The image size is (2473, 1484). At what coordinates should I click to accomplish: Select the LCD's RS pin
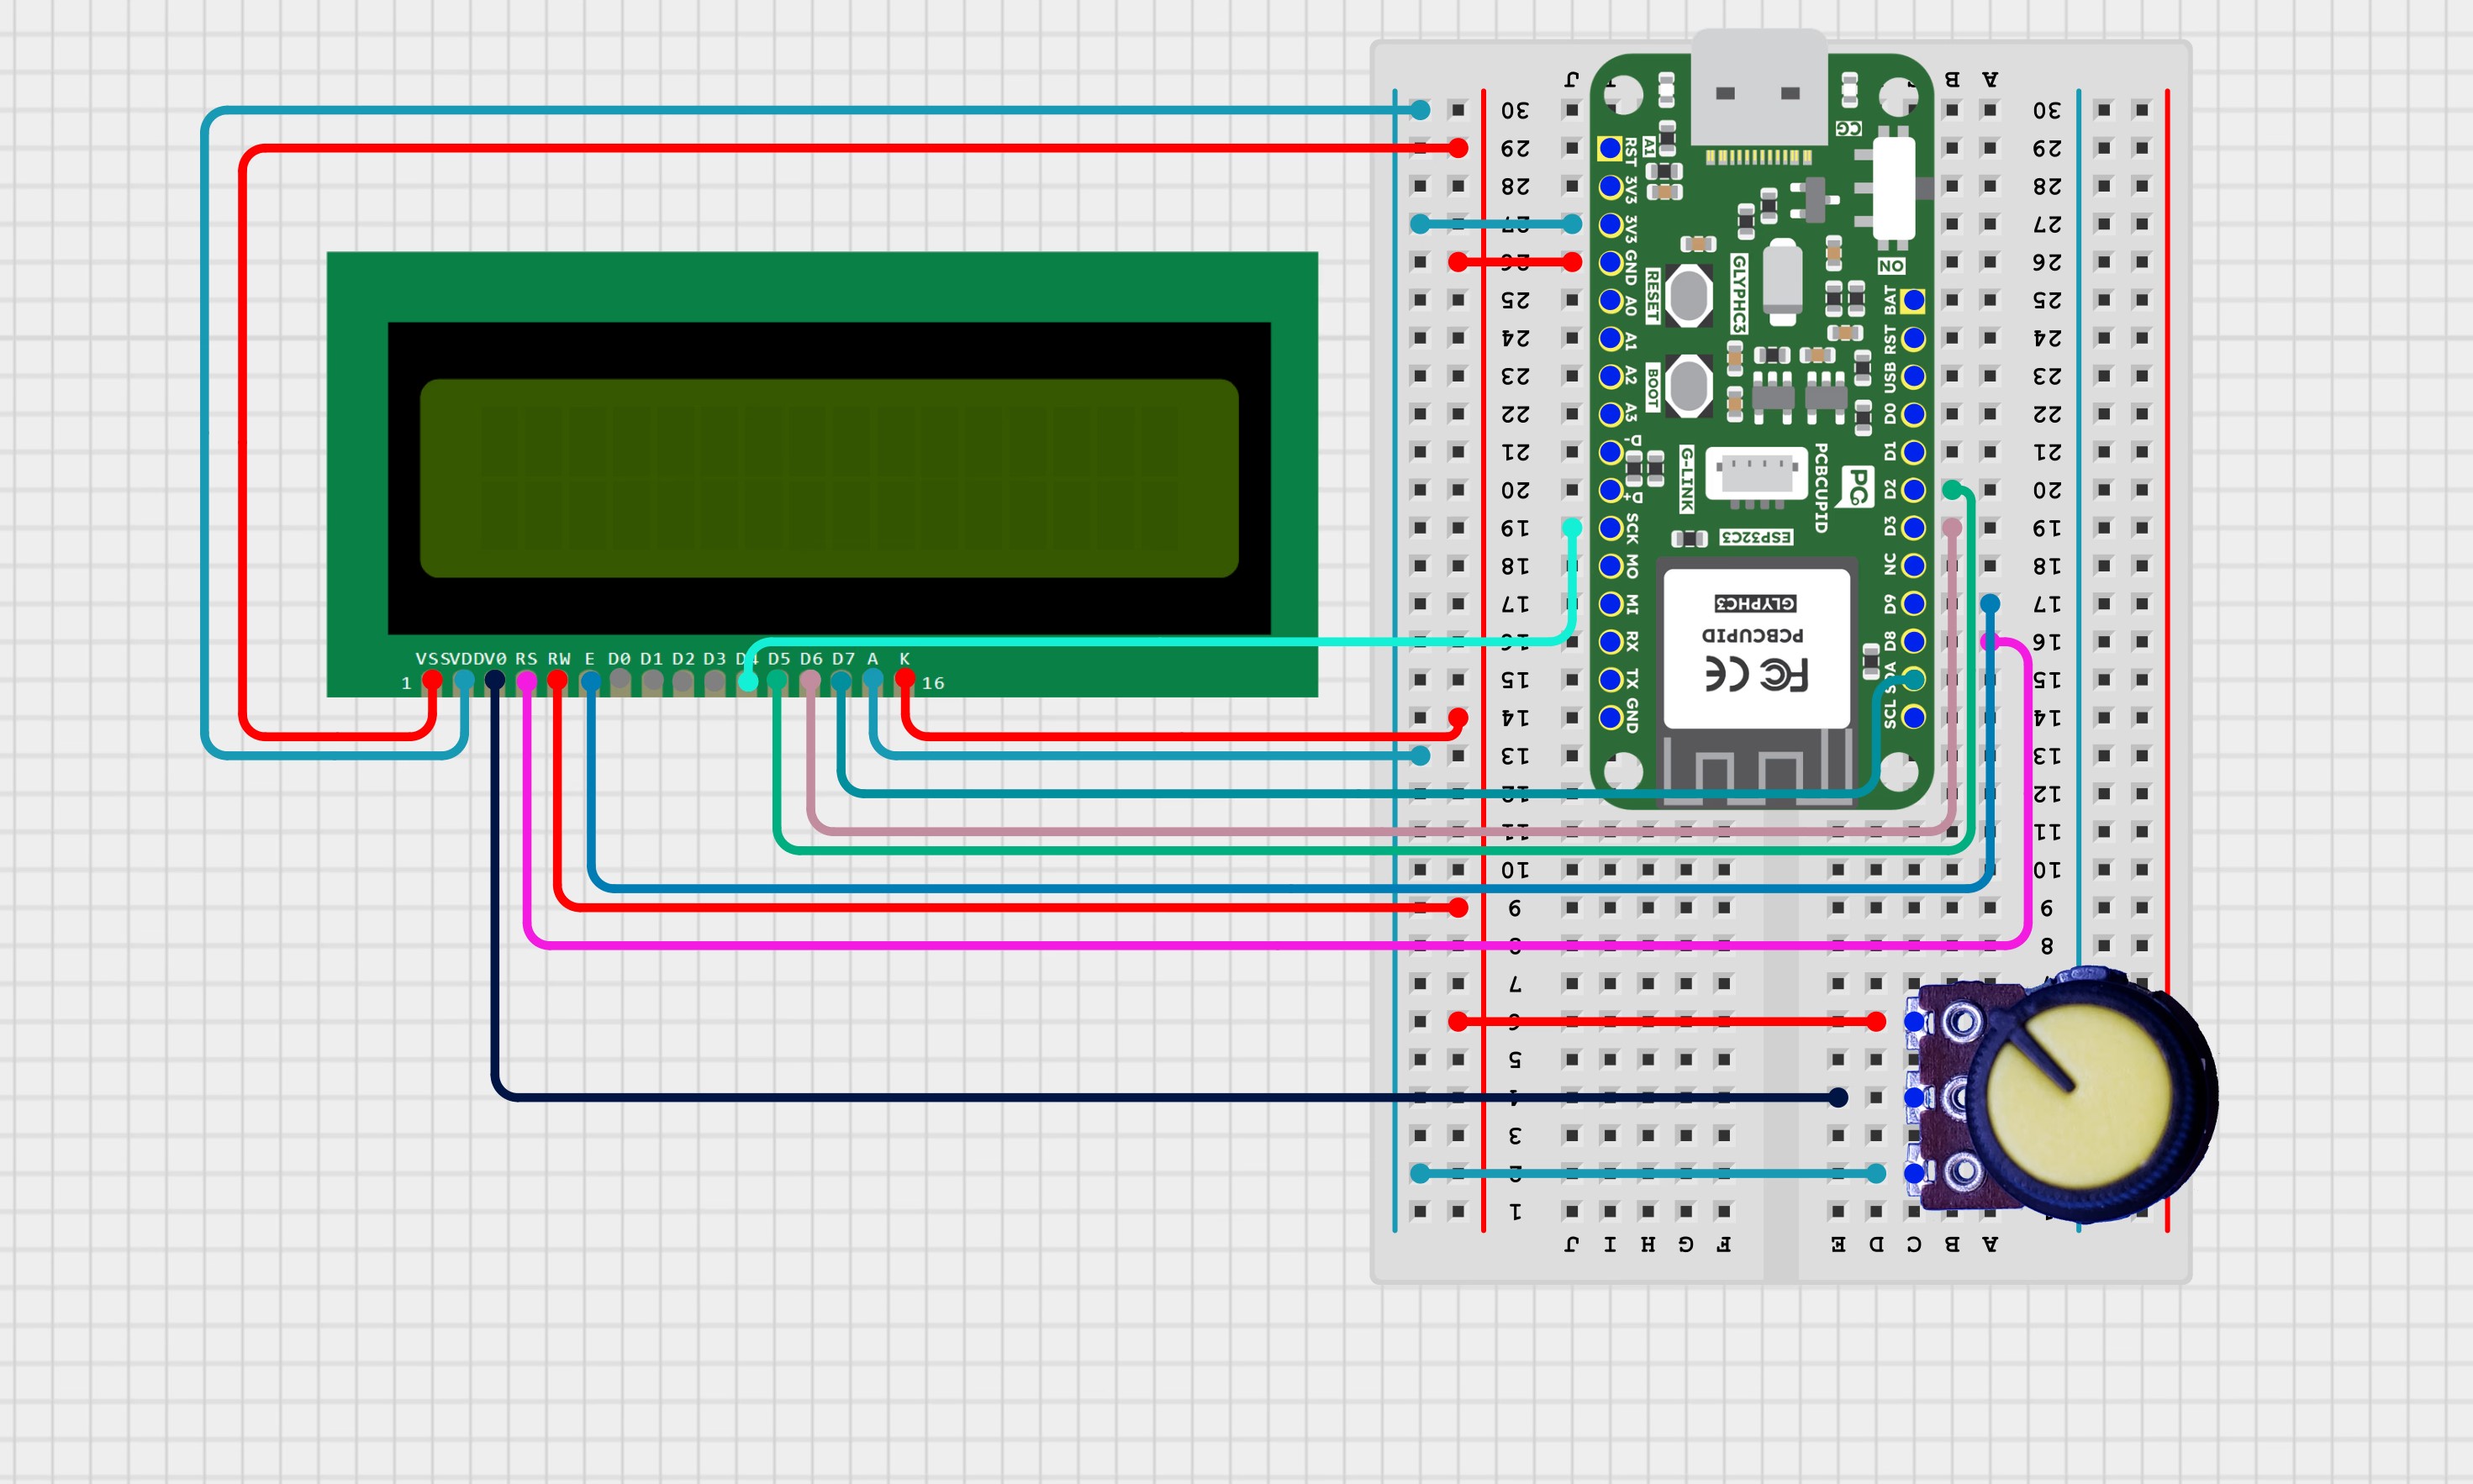pyautogui.click(x=527, y=681)
